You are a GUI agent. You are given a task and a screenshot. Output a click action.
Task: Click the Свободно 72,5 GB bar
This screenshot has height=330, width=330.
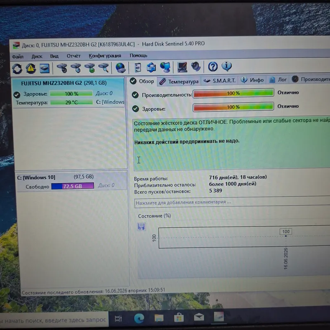tap(73, 186)
